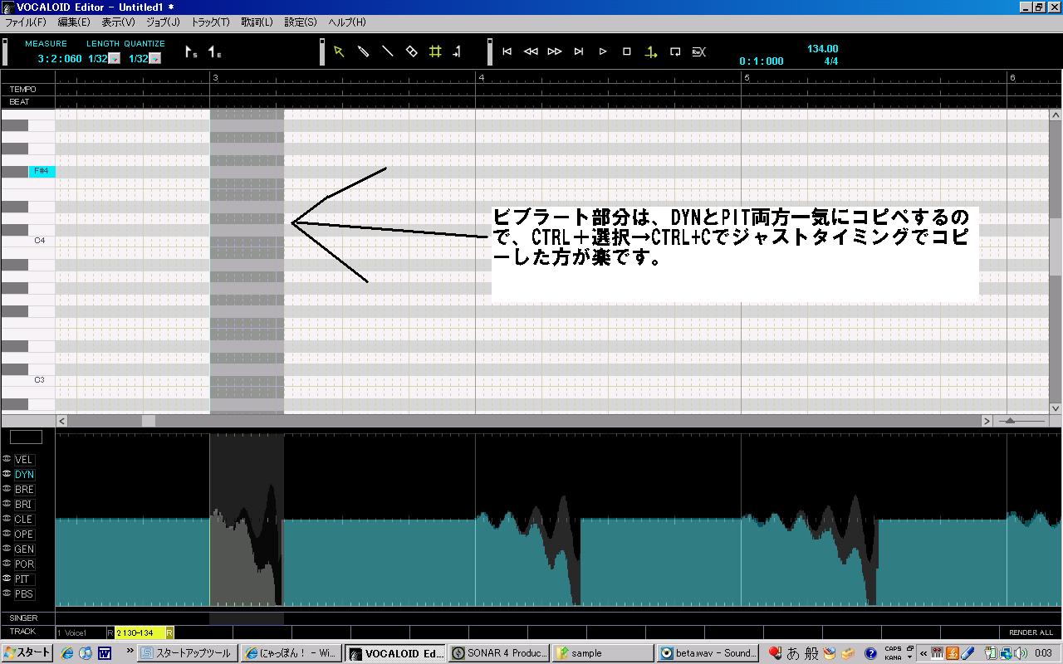Select the line tool
Screen dimensions: 1063x664
(387, 51)
